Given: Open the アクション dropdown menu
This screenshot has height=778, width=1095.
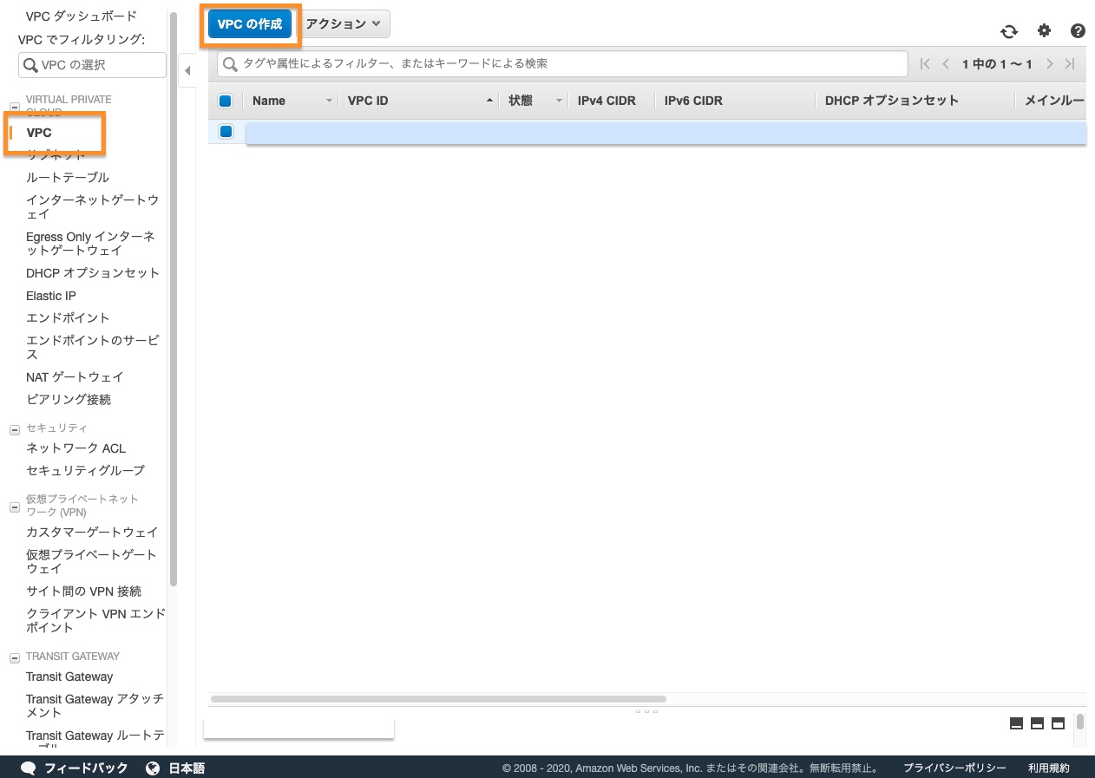Looking at the screenshot, I should point(344,24).
